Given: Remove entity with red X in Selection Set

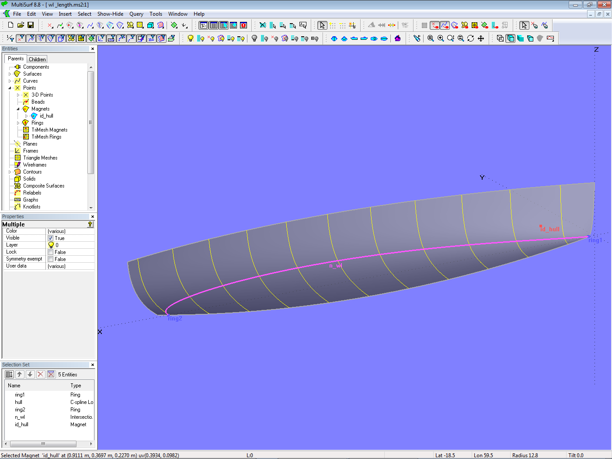Looking at the screenshot, I should (x=41, y=374).
